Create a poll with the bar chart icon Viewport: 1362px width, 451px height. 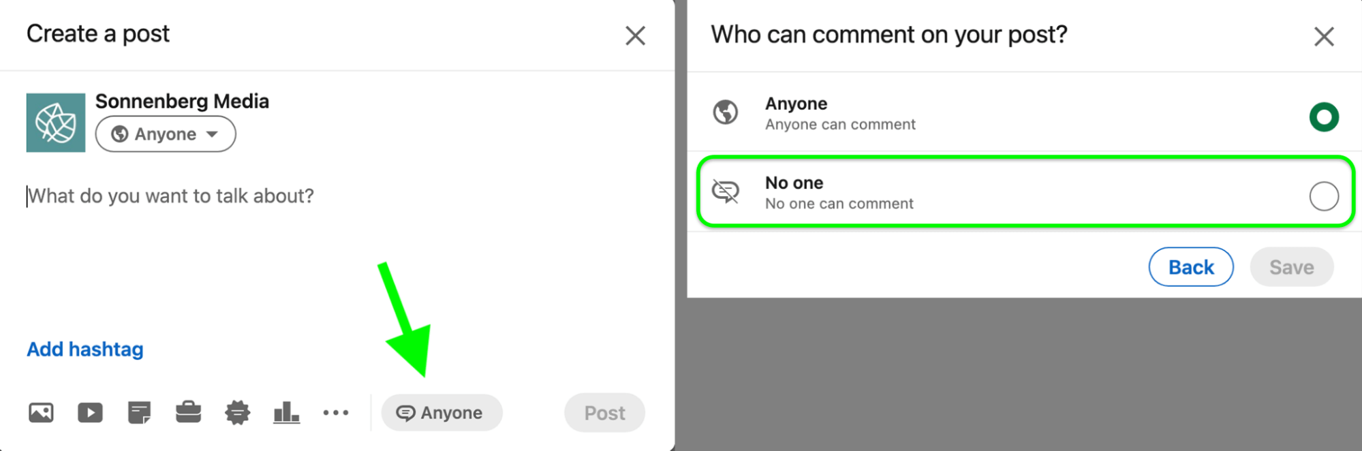286,413
